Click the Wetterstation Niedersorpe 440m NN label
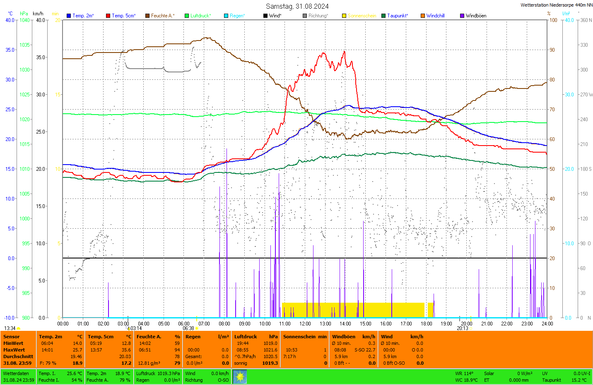This screenshot has height=385, width=593. (556, 5)
